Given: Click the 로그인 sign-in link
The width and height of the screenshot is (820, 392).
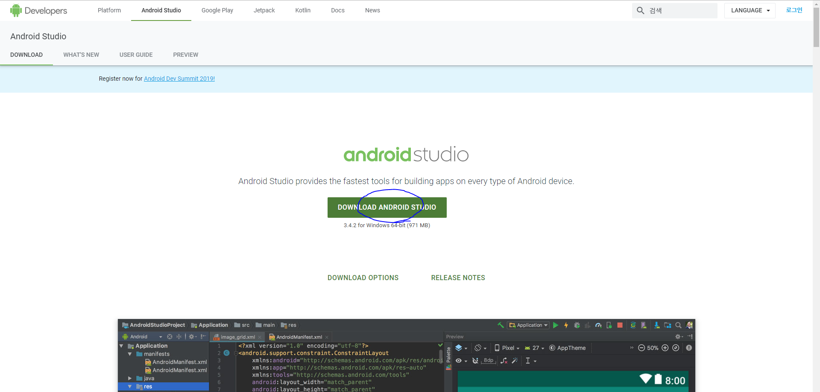Looking at the screenshot, I should [794, 10].
